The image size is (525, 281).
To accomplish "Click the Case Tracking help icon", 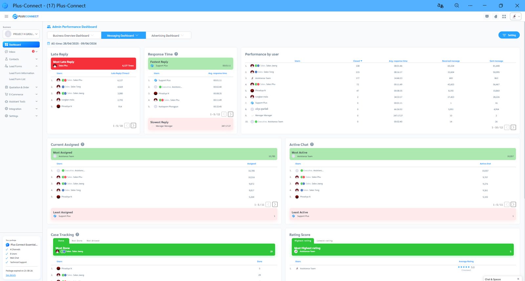I will pyautogui.click(x=77, y=234).
